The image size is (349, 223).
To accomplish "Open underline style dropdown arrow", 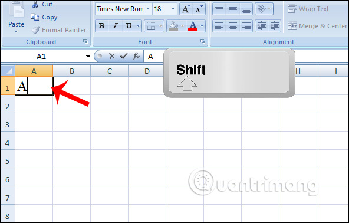I will click(x=138, y=26).
